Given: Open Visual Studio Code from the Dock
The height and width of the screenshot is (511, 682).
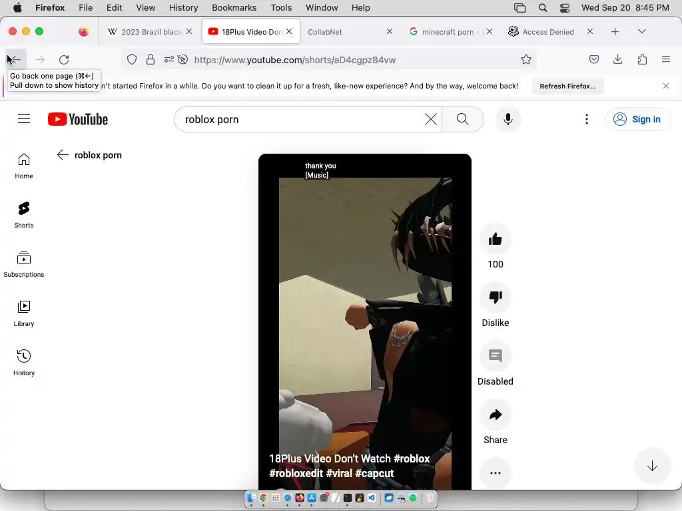Looking at the screenshot, I should tap(372, 498).
